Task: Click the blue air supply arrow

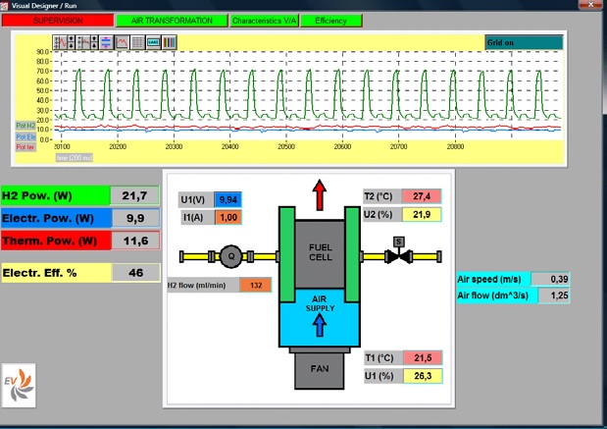Action: coord(320,325)
